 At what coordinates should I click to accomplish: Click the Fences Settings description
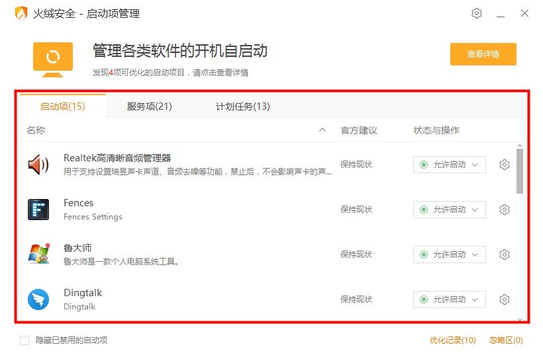pyautogui.click(x=93, y=217)
